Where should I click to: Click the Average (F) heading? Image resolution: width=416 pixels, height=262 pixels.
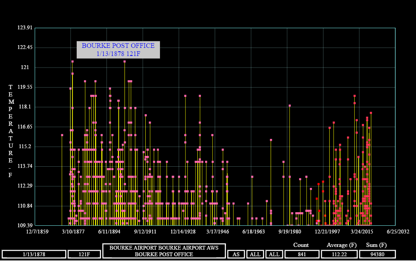tap(342, 245)
